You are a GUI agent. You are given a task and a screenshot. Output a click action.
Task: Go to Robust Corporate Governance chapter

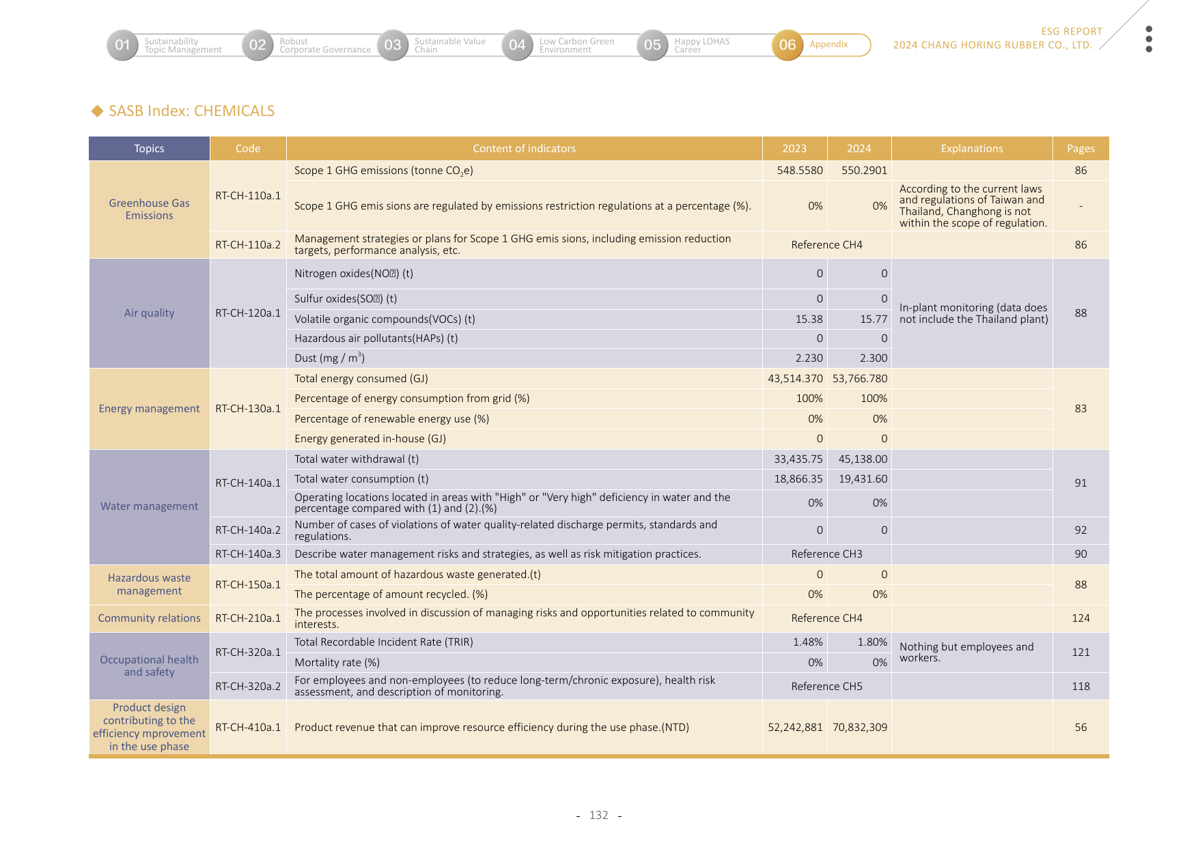coord(325,46)
